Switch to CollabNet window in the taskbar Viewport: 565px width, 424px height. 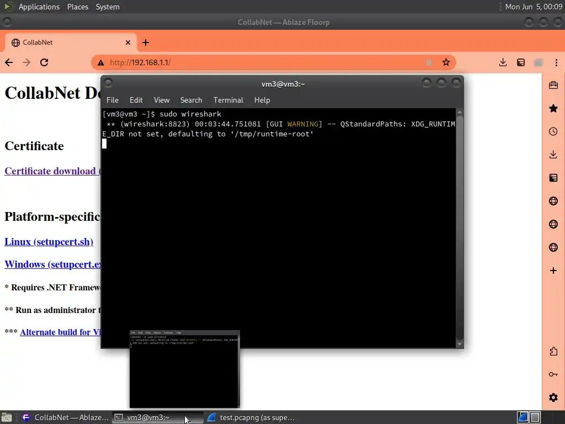(65, 417)
